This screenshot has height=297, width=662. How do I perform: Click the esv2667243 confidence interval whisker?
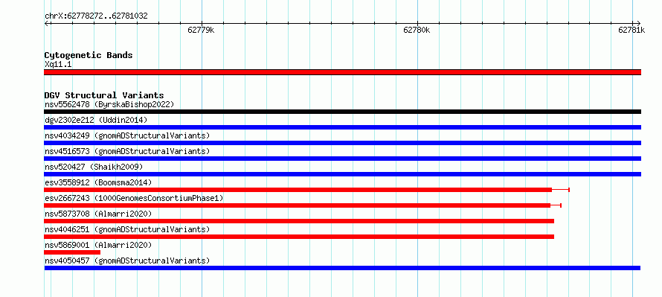point(556,205)
